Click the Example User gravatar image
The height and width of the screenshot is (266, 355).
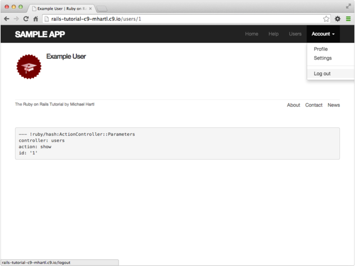[x=29, y=67]
